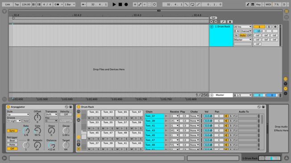The width and height of the screenshot is (291, 163).
Task: Toggle Automation Arm icon in control bar
Action: point(140,4)
